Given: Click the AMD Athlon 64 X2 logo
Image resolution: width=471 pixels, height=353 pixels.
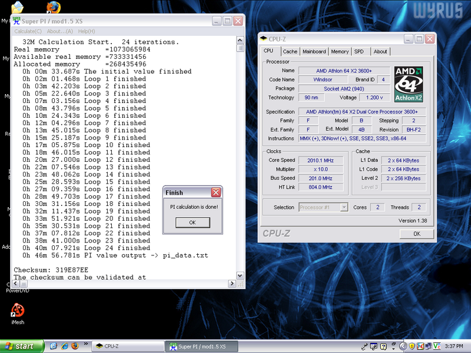Looking at the screenshot, I should click(409, 84).
